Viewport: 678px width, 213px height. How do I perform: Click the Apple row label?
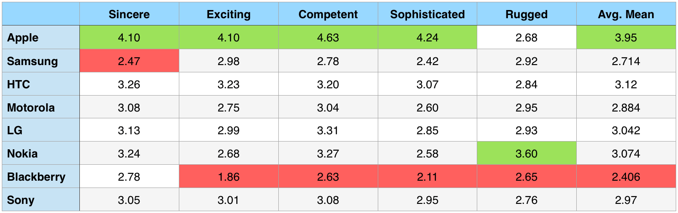(23, 38)
